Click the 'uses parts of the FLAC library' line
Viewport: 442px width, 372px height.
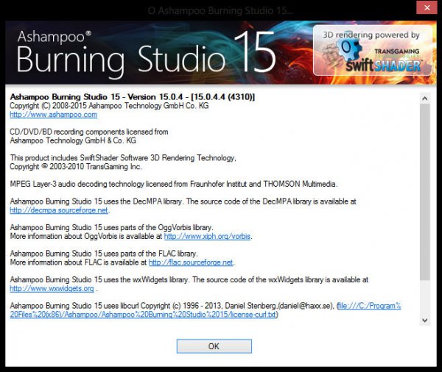(x=104, y=254)
